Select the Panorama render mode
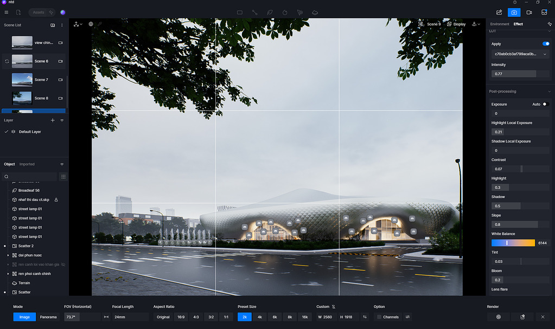The height and width of the screenshot is (329, 555). [x=48, y=317]
